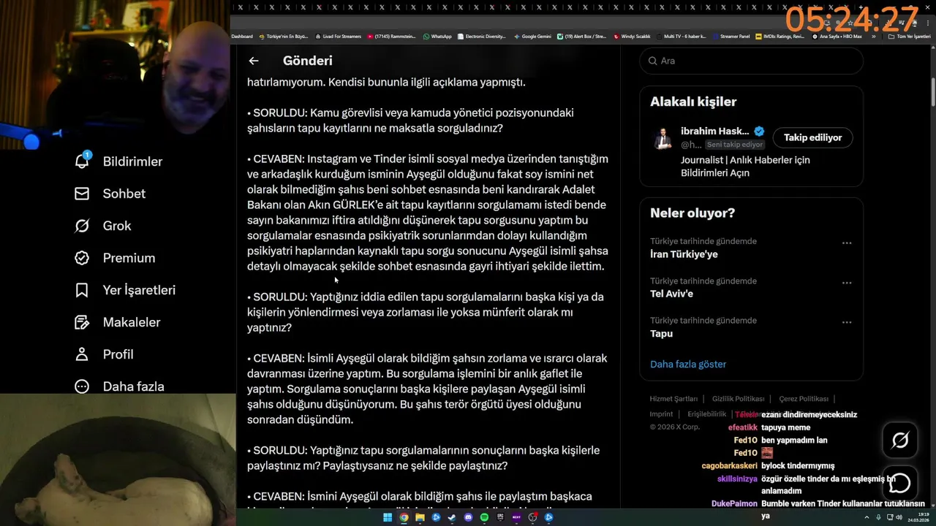Open Windows Start menu
936x526 pixels.
tap(388, 517)
